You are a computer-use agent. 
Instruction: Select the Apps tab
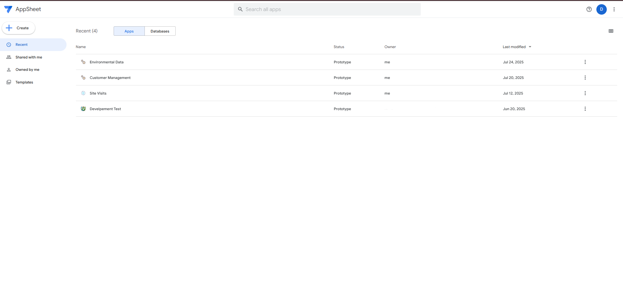click(x=129, y=31)
